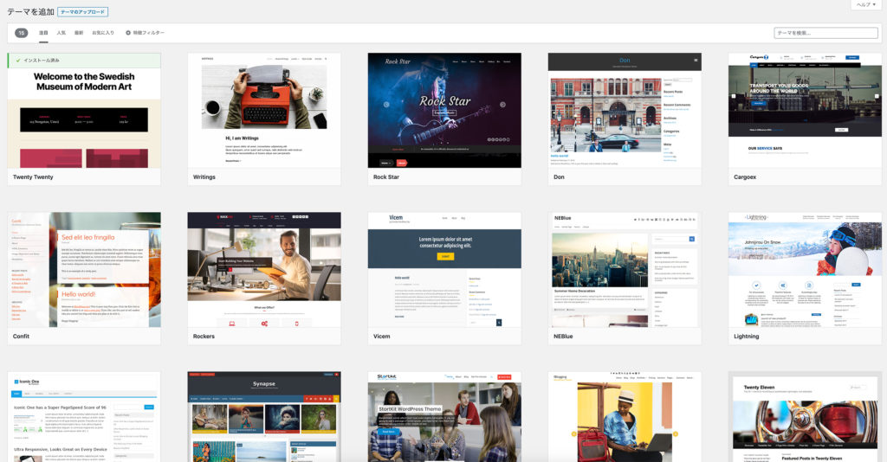Click the インストール済み installed notice on Twenty Twenty
The image size is (887, 462).
[84, 60]
